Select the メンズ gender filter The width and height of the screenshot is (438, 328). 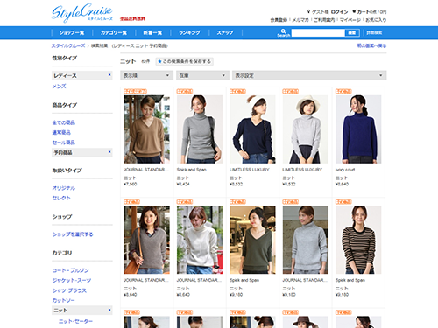59,87
